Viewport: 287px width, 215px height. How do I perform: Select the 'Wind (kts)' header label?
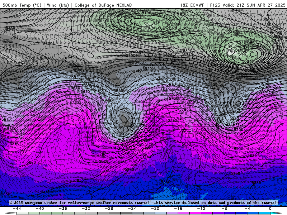tap(58, 5)
